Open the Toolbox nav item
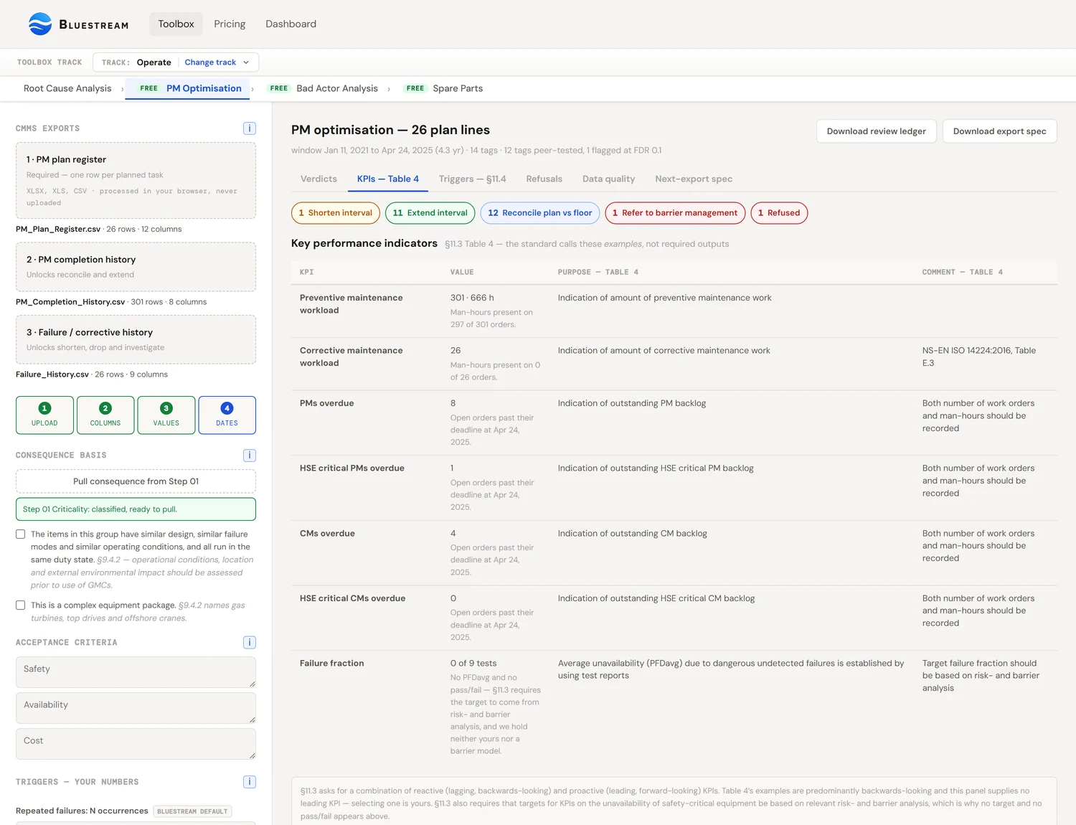Image resolution: width=1076 pixels, height=825 pixels. click(x=176, y=24)
